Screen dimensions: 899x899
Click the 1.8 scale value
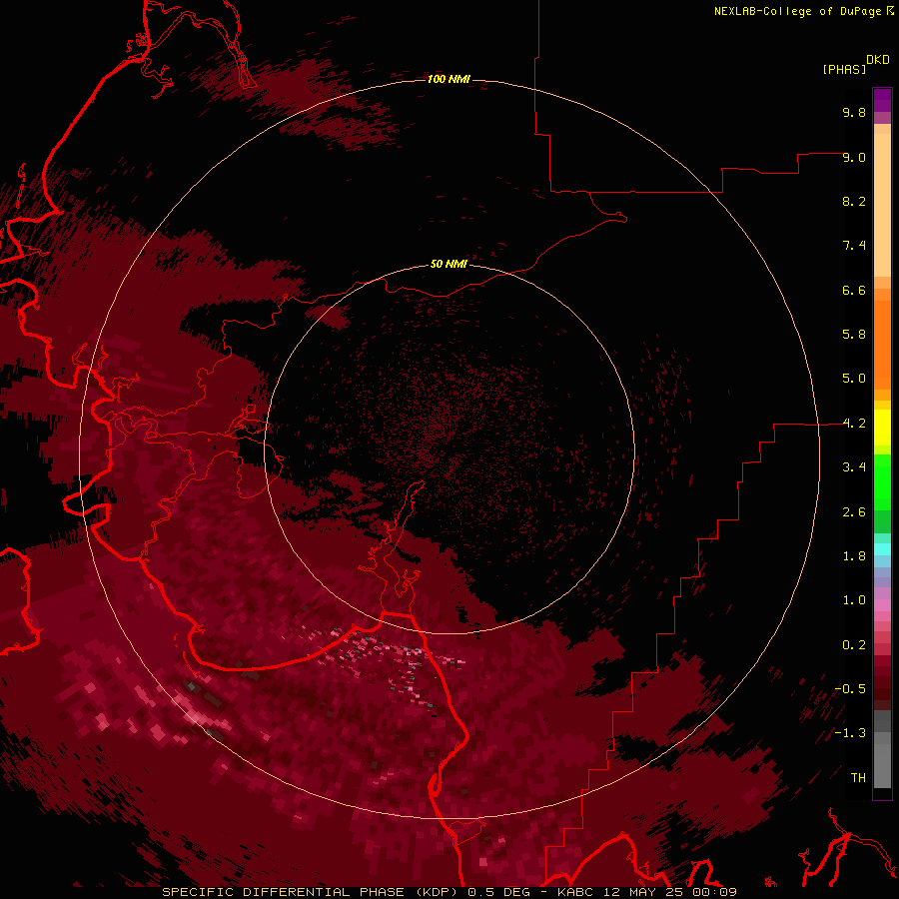[x=854, y=556]
